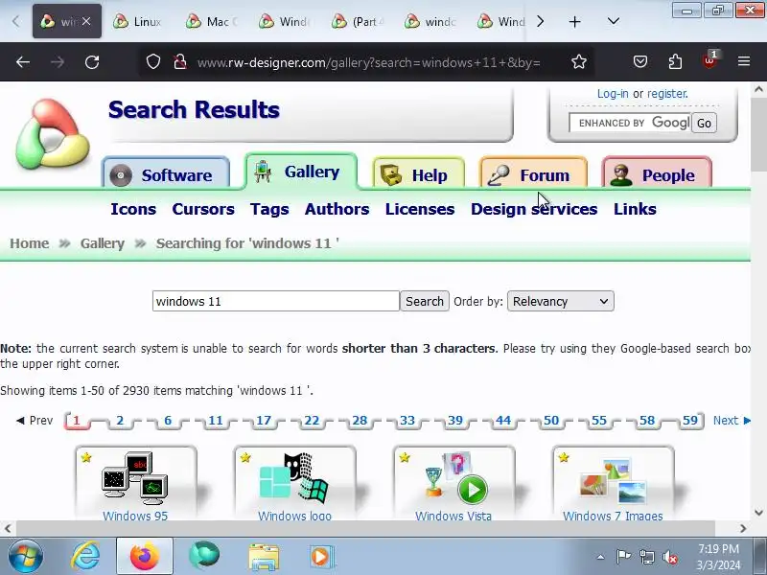This screenshot has width=767, height=575.
Task: Jump to results page 2
Action: (120, 421)
